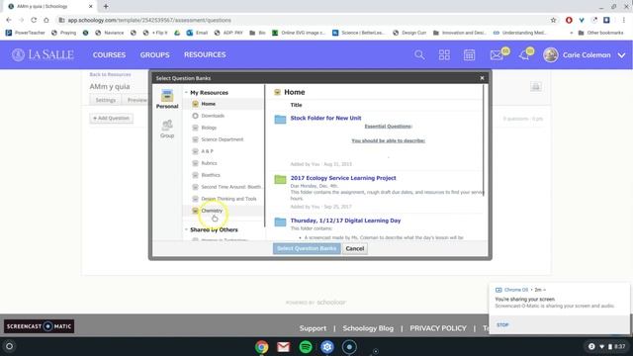Viewport: 633px width, 356px height.
Task: Click the blue Stock Folder icon
Action: 280,119
